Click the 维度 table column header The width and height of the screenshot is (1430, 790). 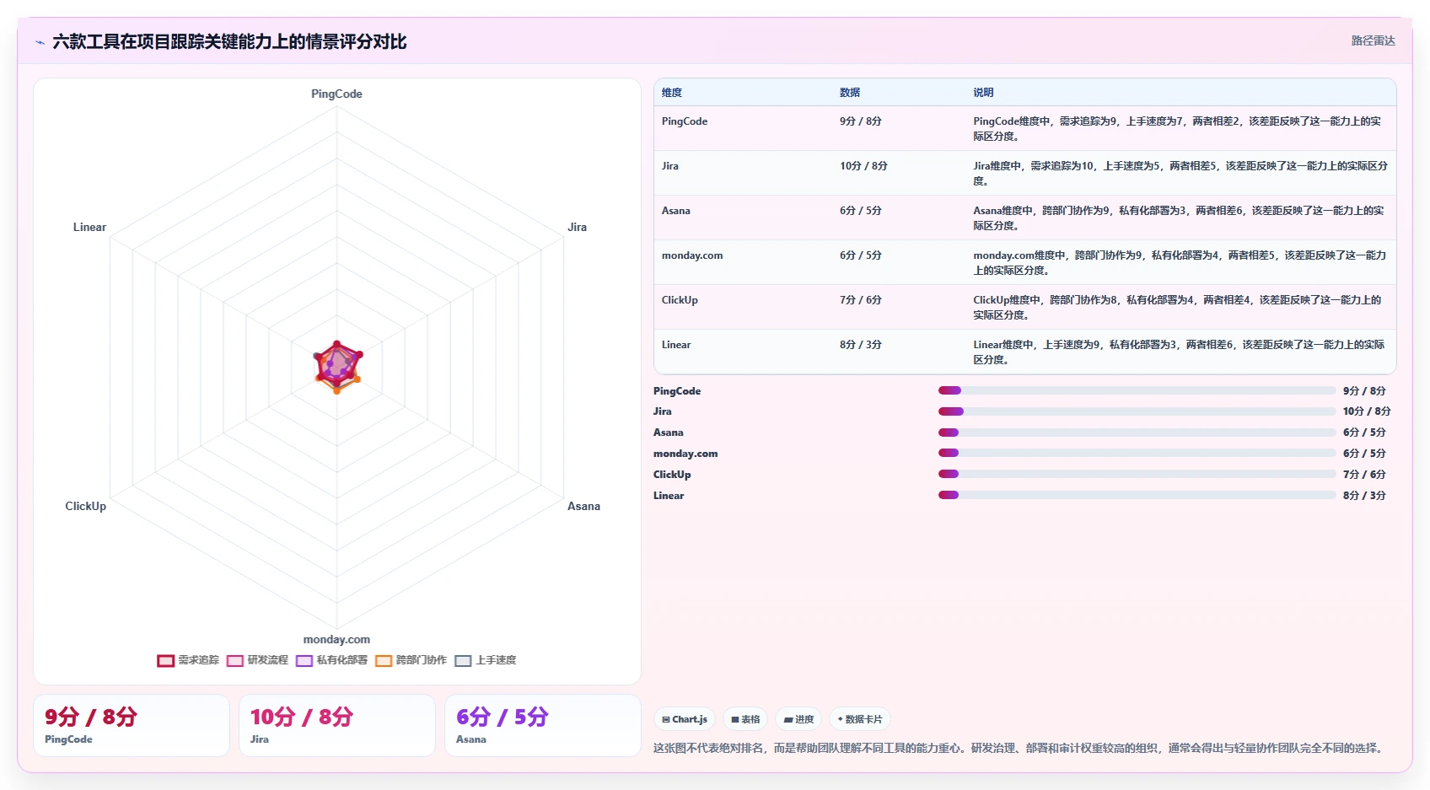coord(671,93)
